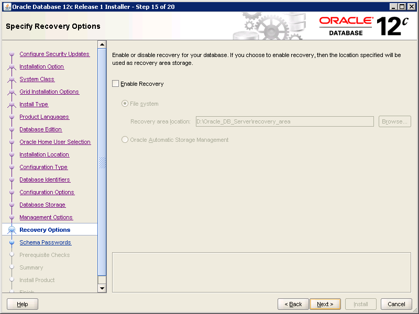Viewport: 419px width, 314px height.
Task: Navigate to Database Storage step
Action: 42,205
